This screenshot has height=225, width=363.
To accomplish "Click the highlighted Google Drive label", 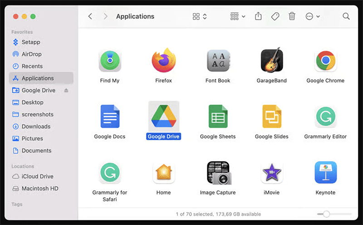I will click(164, 137).
